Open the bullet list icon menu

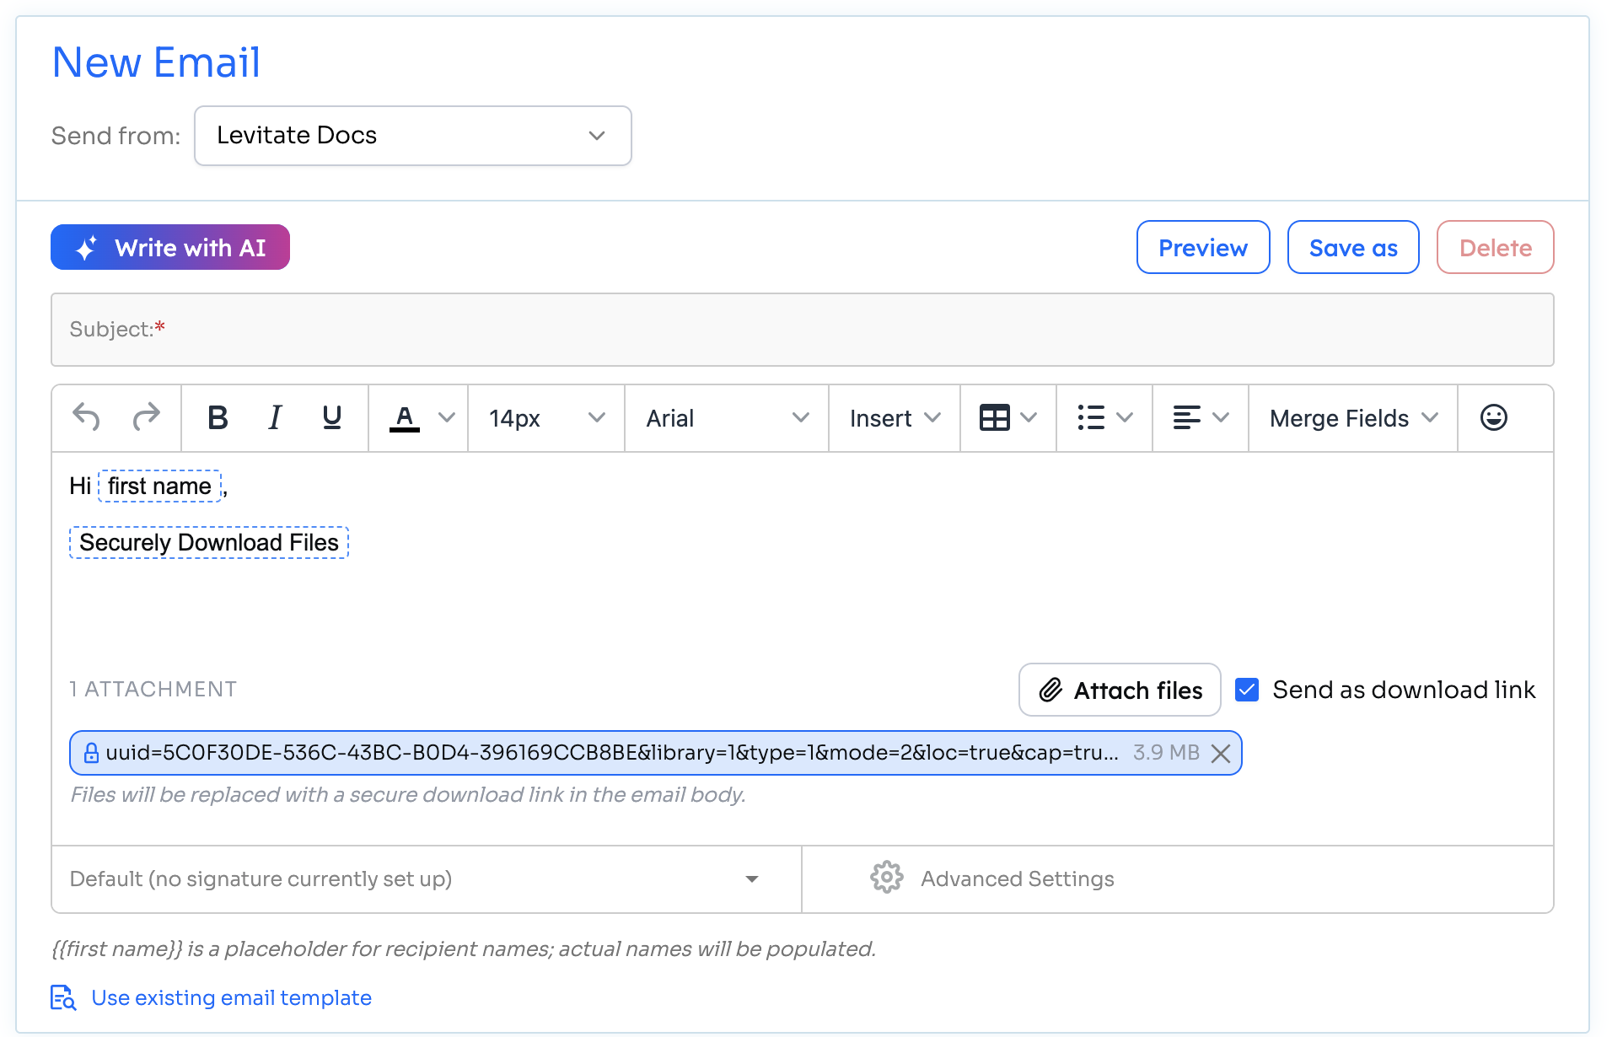pos(1104,418)
